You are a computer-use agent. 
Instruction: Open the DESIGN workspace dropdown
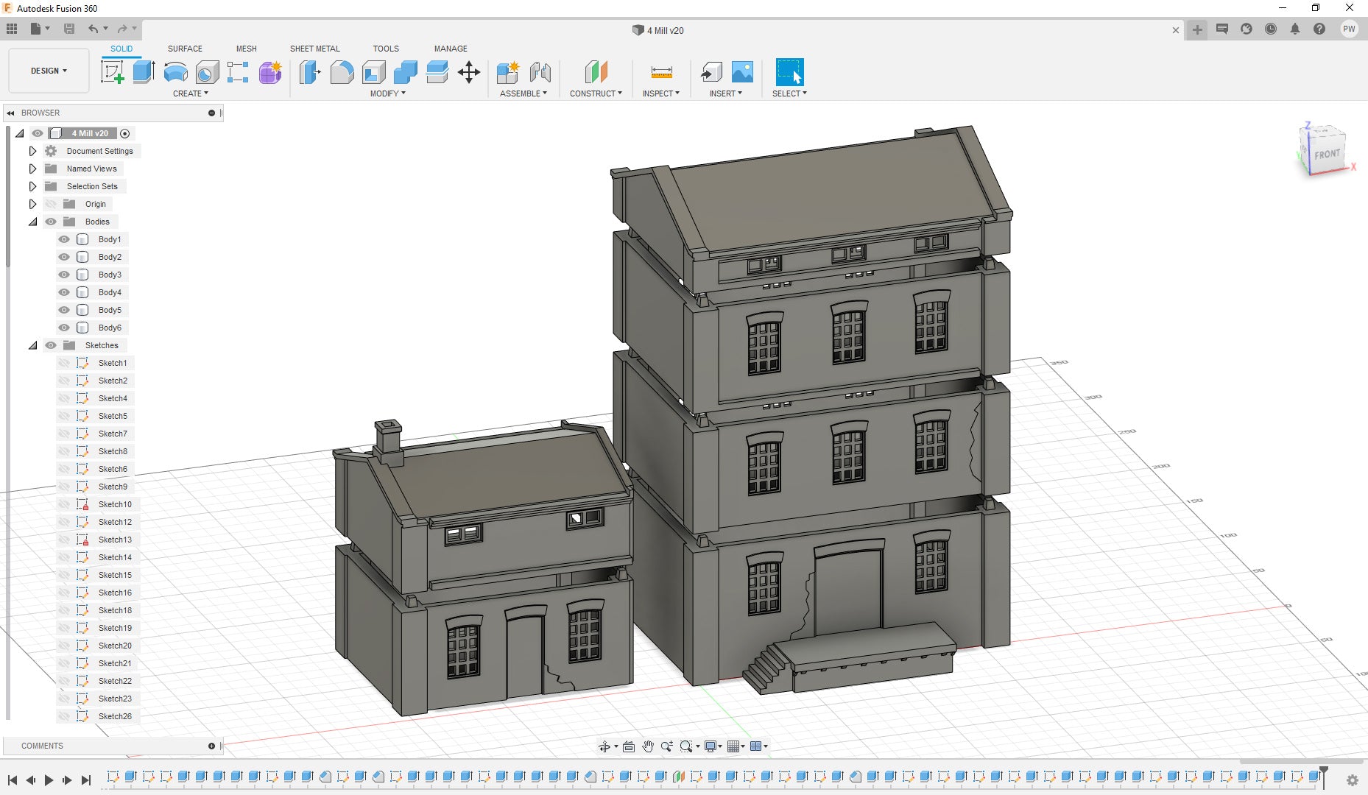pyautogui.click(x=49, y=71)
